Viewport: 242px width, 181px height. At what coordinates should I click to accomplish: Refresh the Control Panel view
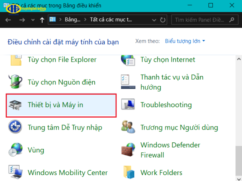click(x=163, y=20)
